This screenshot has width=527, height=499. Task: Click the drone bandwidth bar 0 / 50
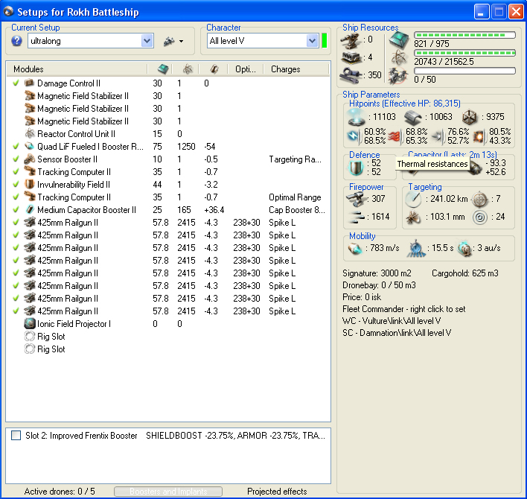tap(464, 71)
